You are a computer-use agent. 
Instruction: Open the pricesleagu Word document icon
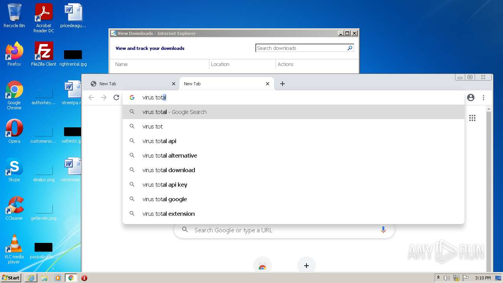73,16
